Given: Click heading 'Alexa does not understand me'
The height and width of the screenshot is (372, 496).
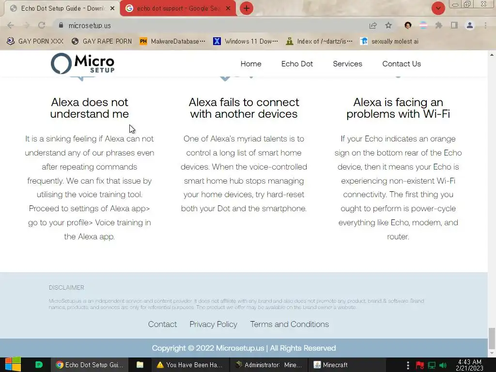Looking at the screenshot, I should click(90, 108).
